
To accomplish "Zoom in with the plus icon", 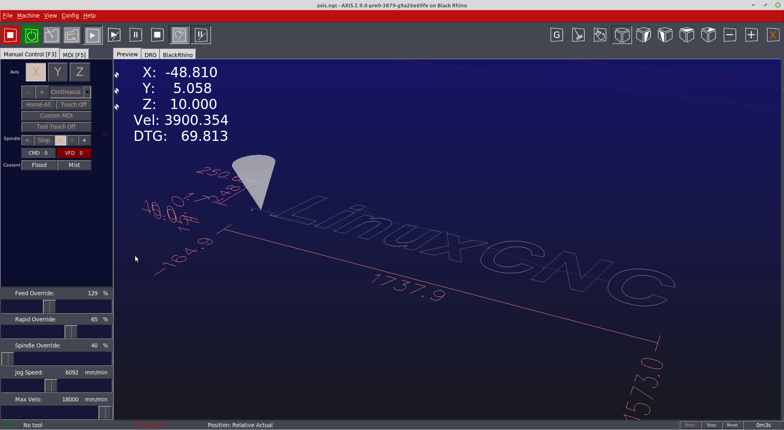I will point(752,35).
